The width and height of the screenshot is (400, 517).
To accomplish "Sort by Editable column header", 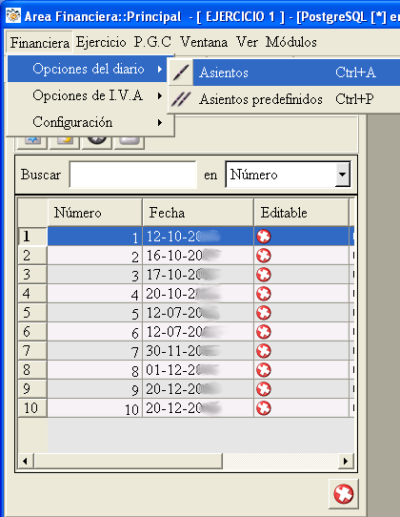I will pos(301,213).
